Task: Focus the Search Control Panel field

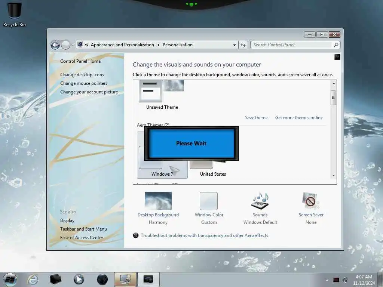Action: click(x=292, y=45)
